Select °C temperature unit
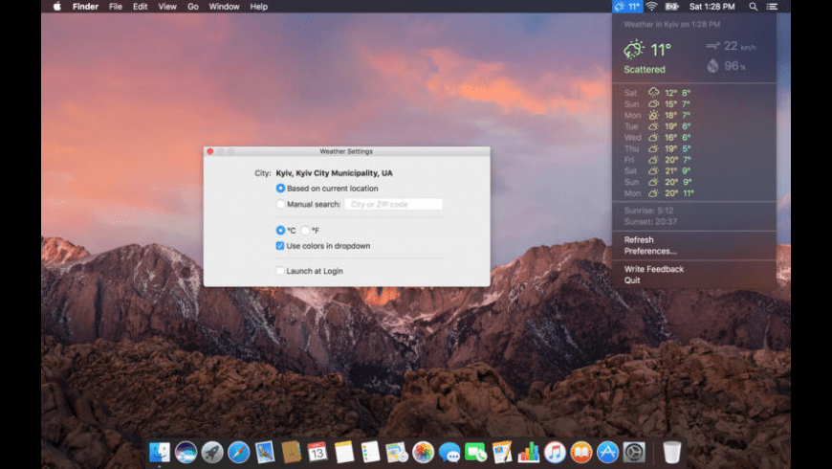The image size is (832, 469). pos(280,230)
